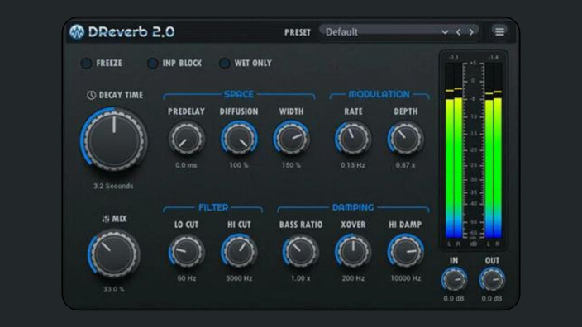This screenshot has height=327, width=582.
Task: Click the Width knob
Action: [x=291, y=139]
